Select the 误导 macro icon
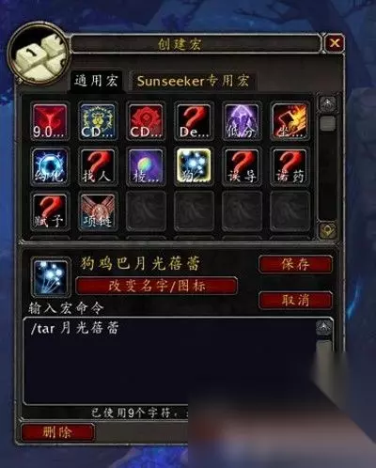Viewport: 376px width, 468px height. (242, 166)
